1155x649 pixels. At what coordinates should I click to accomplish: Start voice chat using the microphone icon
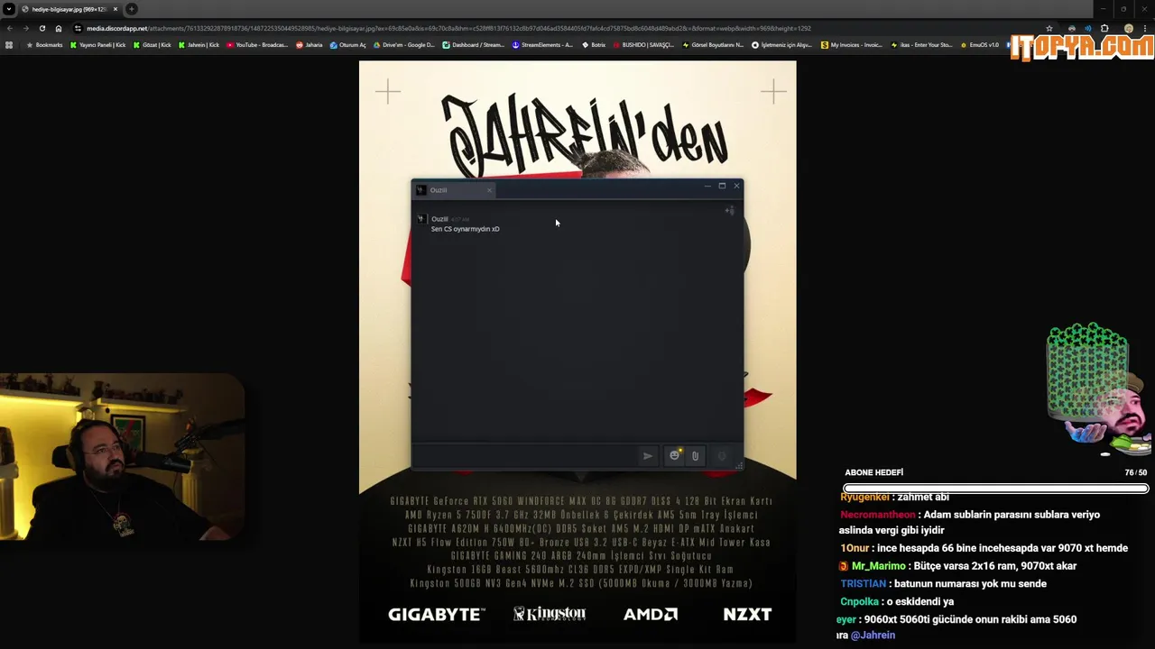click(x=721, y=456)
